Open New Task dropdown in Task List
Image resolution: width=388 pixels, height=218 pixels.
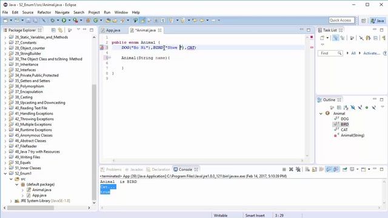[327, 38]
